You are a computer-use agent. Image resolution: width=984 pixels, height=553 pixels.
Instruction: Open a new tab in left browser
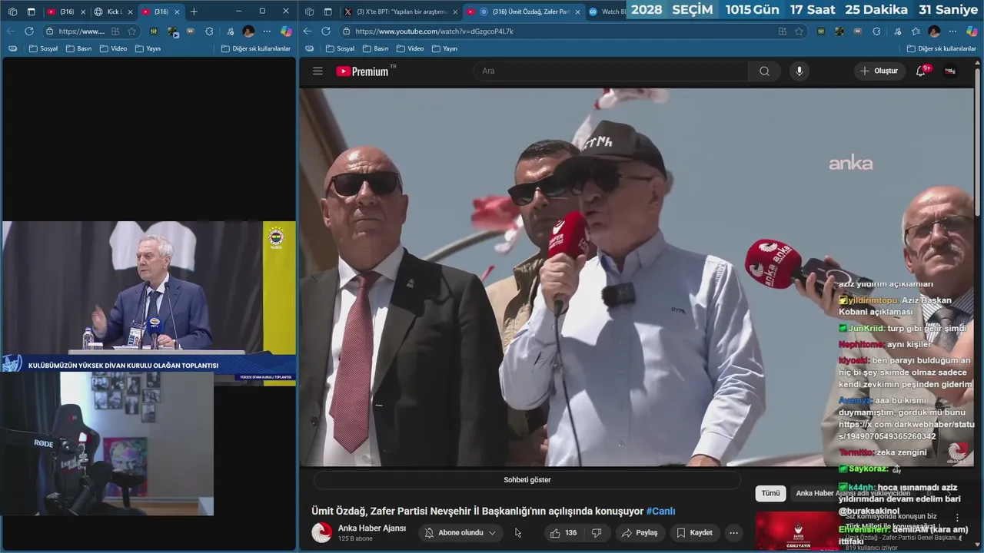click(x=194, y=12)
